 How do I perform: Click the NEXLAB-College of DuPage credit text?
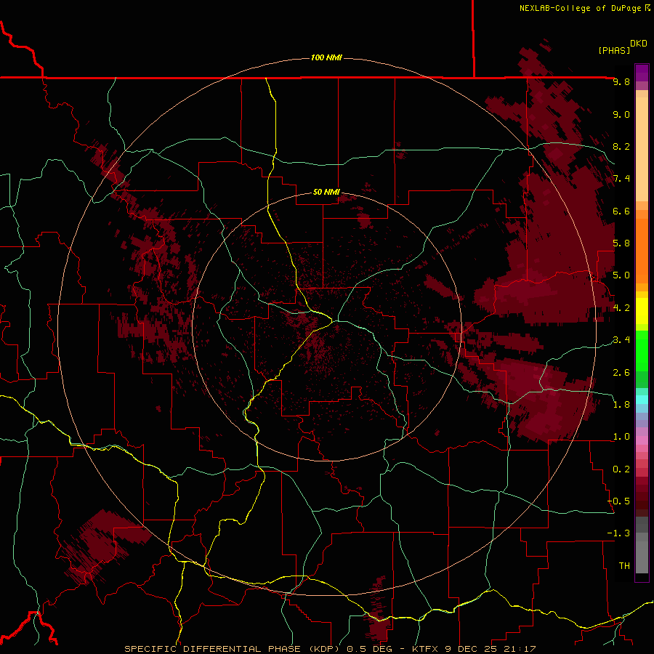pyautogui.click(x=581, y=8)
